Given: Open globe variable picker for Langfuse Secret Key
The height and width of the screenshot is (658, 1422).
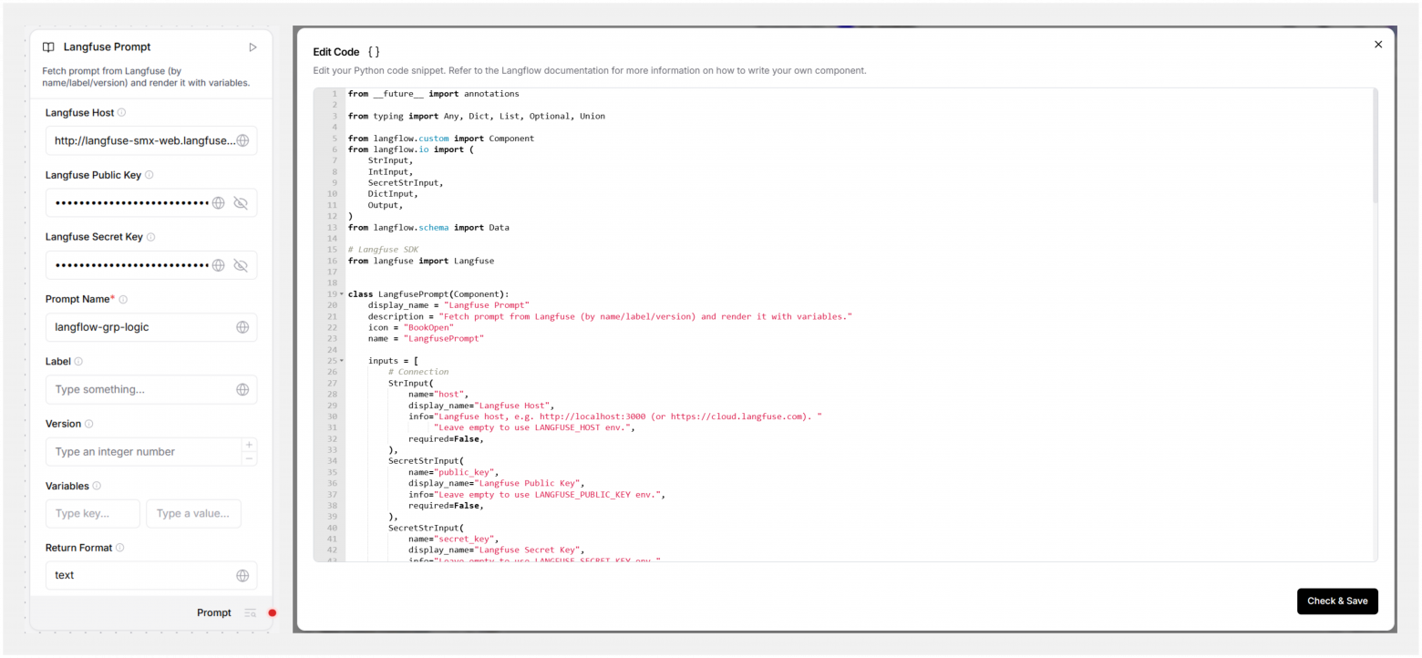Looking at the screenshot, I should point(219,265).
